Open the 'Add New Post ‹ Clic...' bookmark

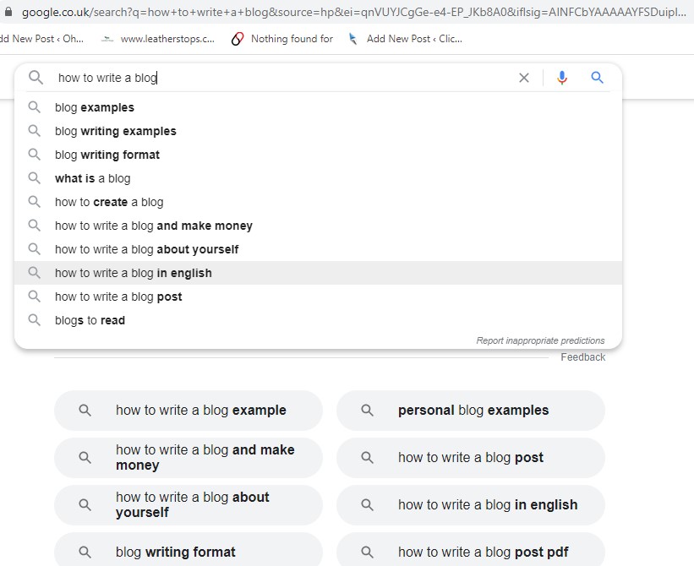[405, 39]
